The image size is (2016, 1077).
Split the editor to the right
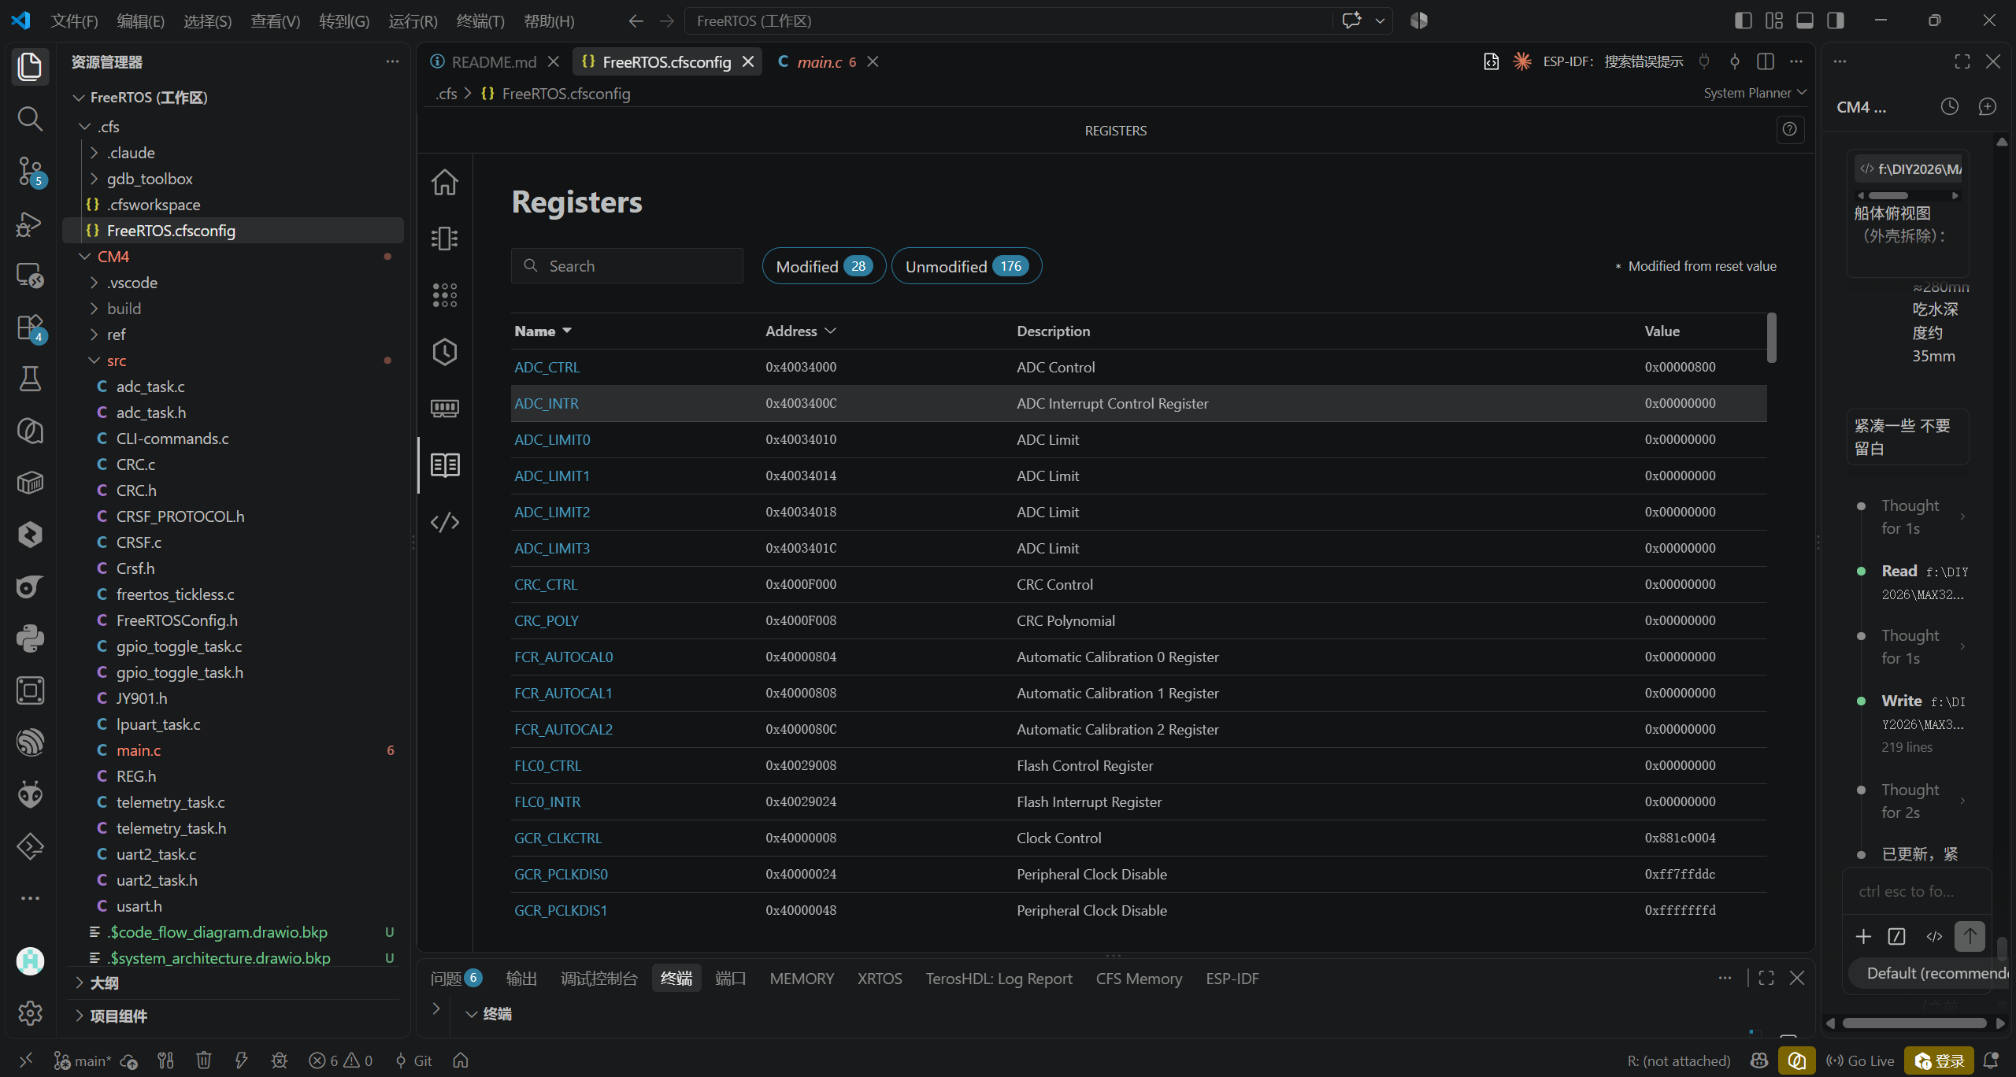pyautogui.click(x=1766, y=61)
